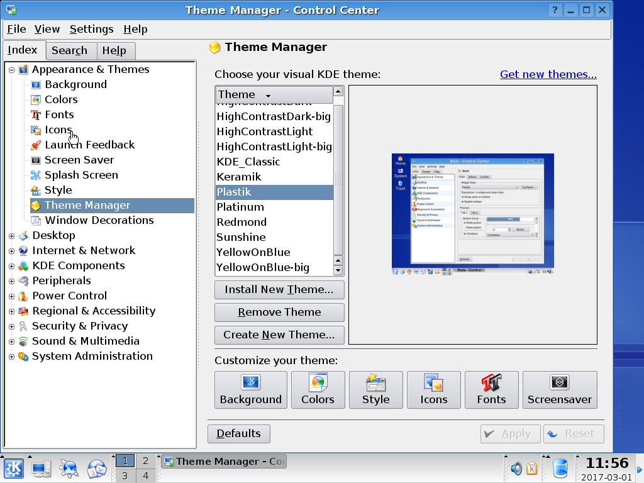
Task: Click the Plastik theme preview thumbnail
Action: pyautogui.click(x=473, y=214)
